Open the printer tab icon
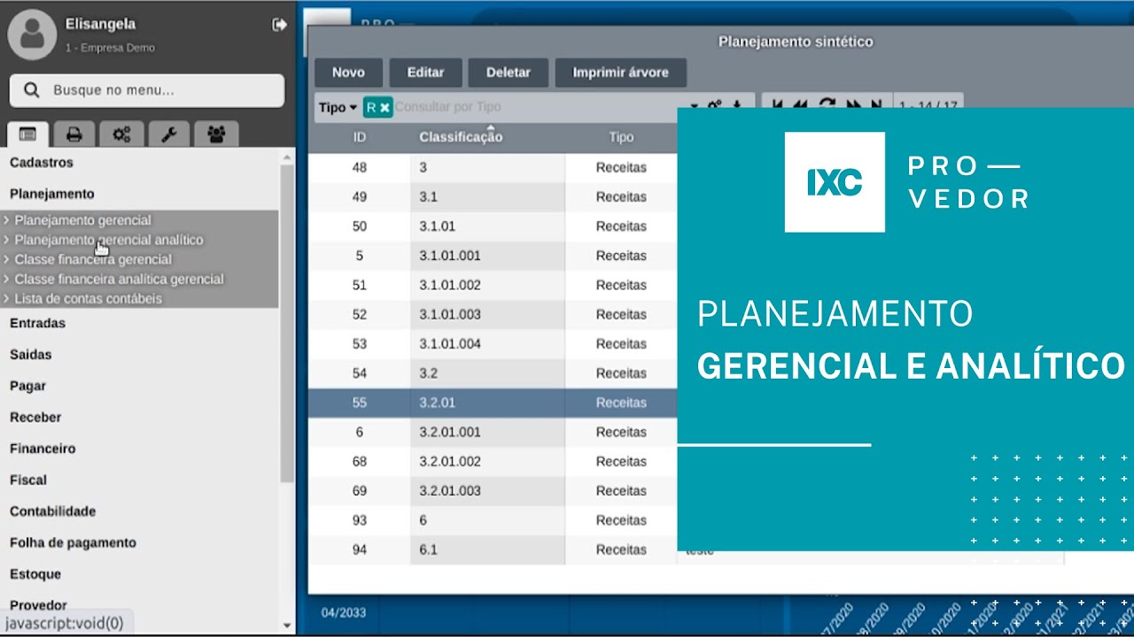This screenshot has width=1134, height=637. [x=74, y=134]
